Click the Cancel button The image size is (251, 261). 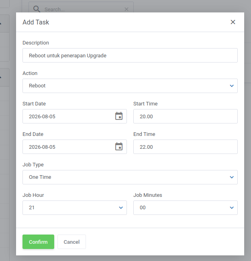pyautogui.click(x=72, y=242)
